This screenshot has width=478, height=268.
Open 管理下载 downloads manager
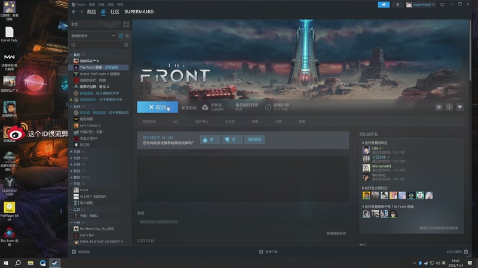(268, 251)
